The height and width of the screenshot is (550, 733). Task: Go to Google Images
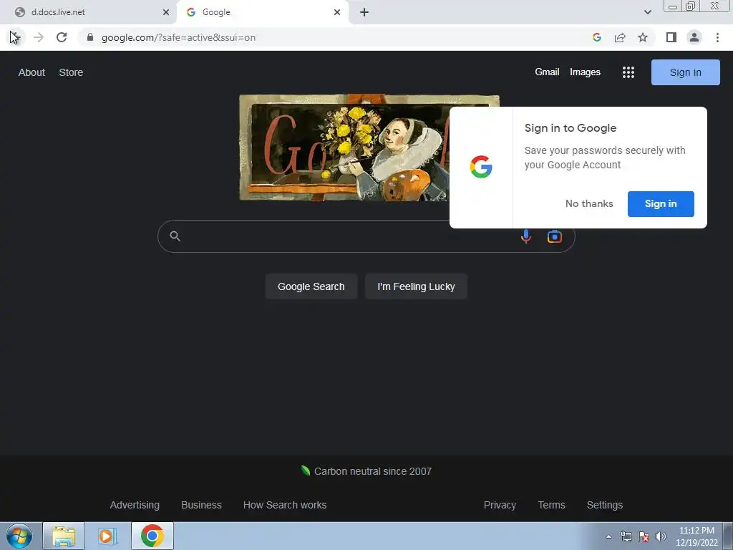(x=585, y=72)
